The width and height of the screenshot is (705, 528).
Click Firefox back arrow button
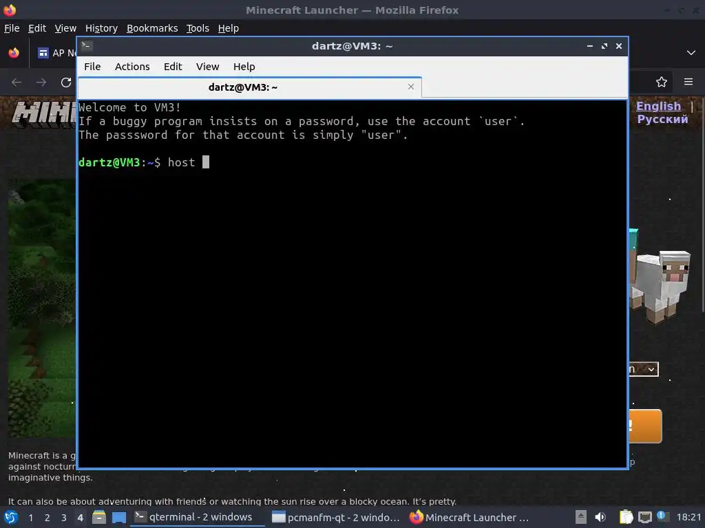click(x=17, y=82)
